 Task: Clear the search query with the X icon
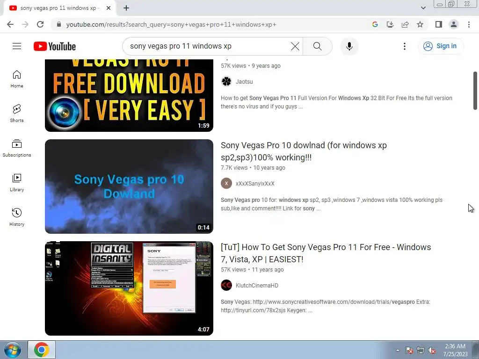point(295,46)
